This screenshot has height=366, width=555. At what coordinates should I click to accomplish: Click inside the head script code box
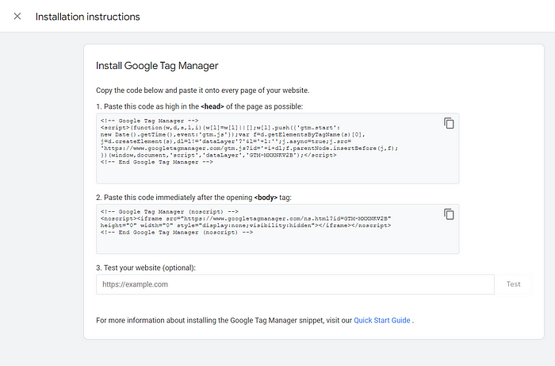click(x=277, y=148)
